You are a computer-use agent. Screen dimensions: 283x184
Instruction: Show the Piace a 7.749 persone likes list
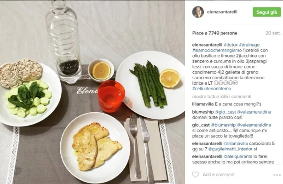coord(215,33)
